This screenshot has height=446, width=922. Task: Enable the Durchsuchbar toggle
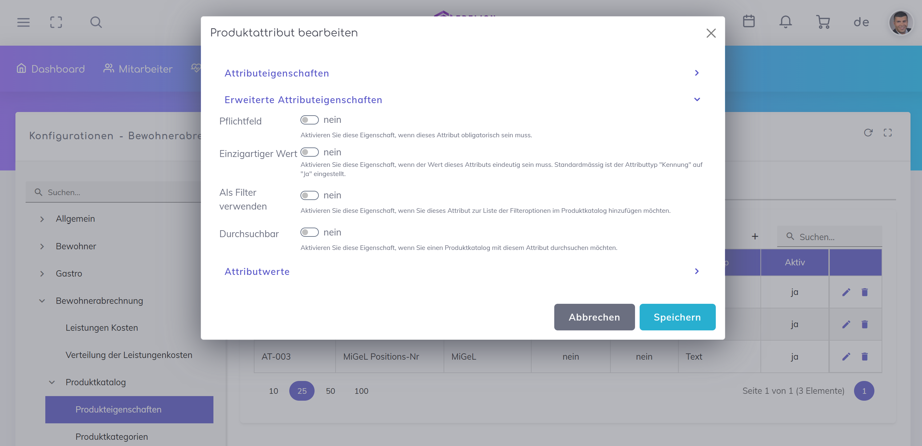pyautogui.click(x=309, y=232)
